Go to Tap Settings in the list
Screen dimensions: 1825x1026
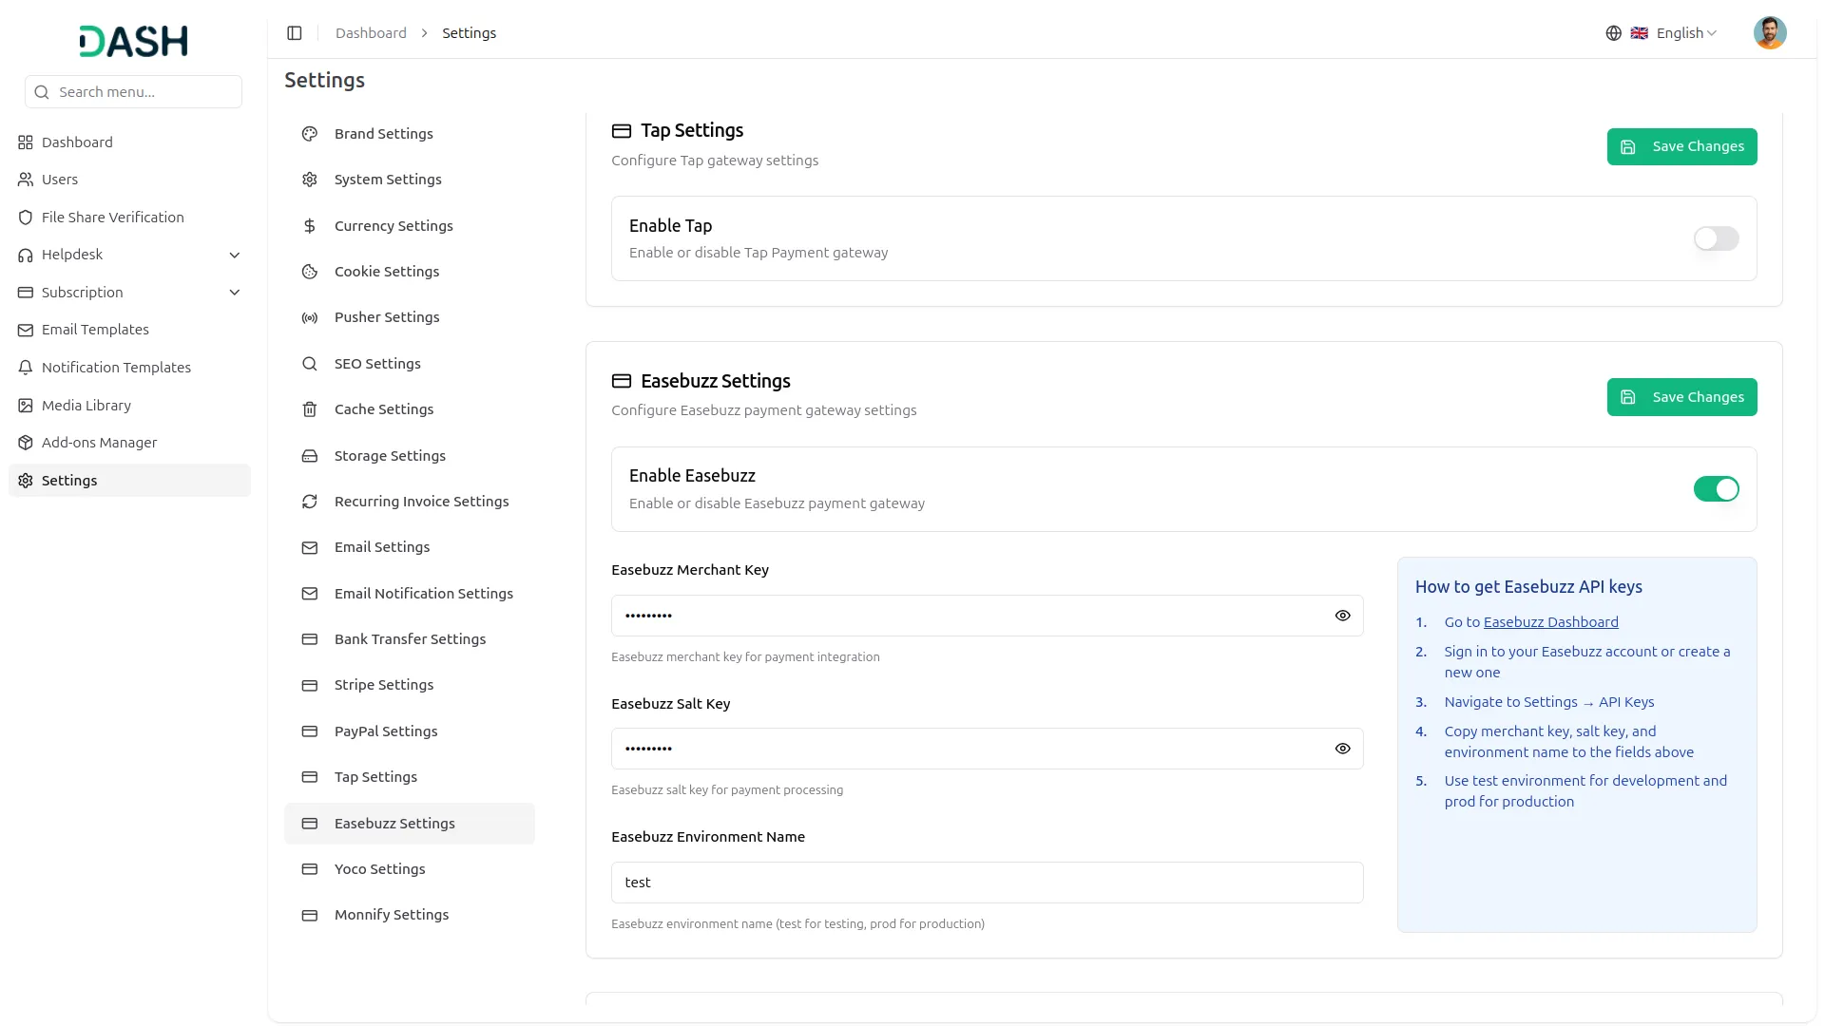(410, 777)
